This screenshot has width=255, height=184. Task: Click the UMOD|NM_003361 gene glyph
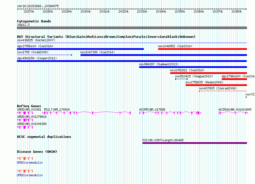25,113
